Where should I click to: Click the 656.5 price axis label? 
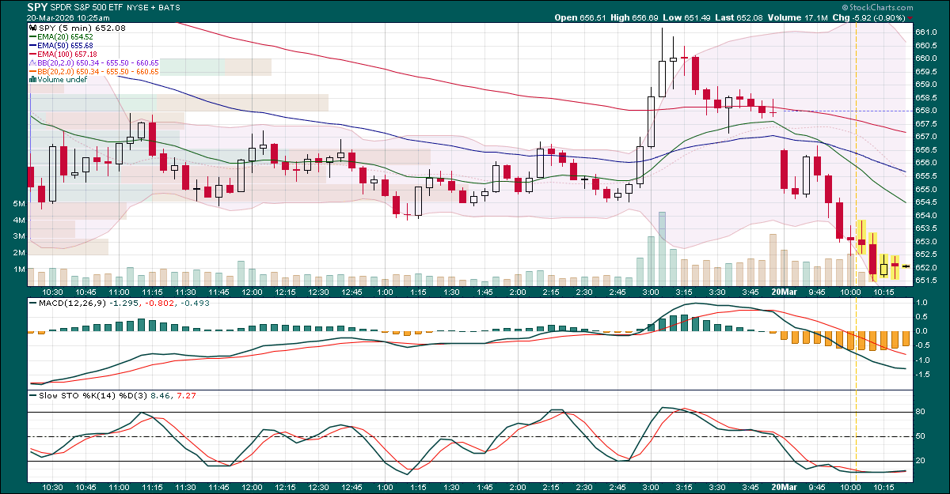(926, 149)
